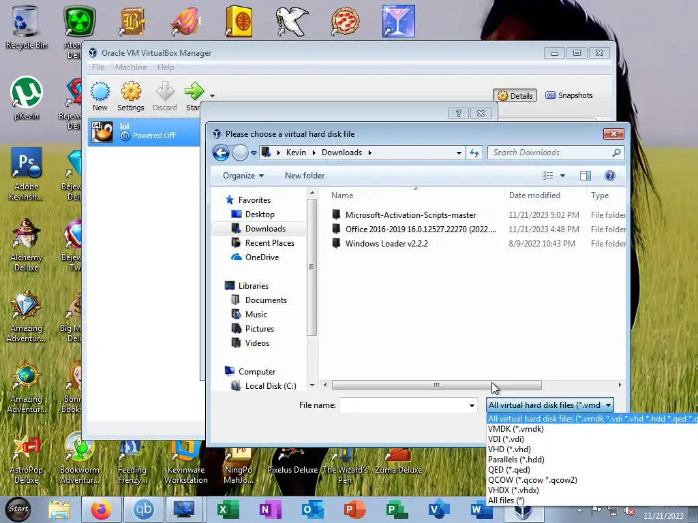Select Desktop in the navigation pane
The height and width of the screenshot is (523, 698).
[260, 215]
